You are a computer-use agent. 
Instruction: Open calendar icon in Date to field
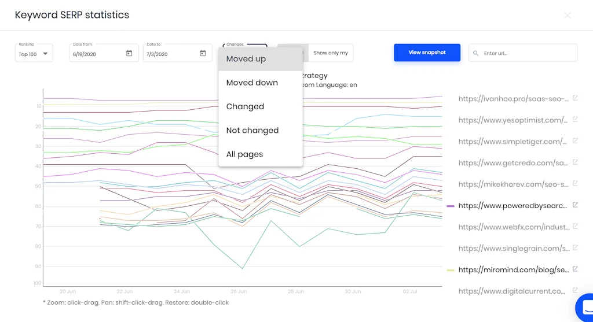click(x=203, y=53)
